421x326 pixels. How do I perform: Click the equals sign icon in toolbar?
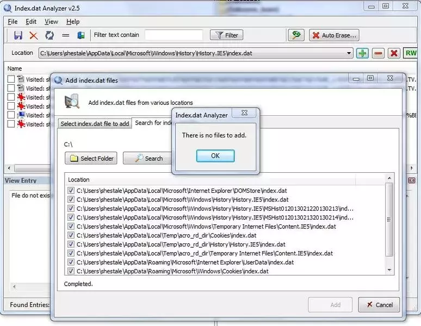(x=65, y=35)
